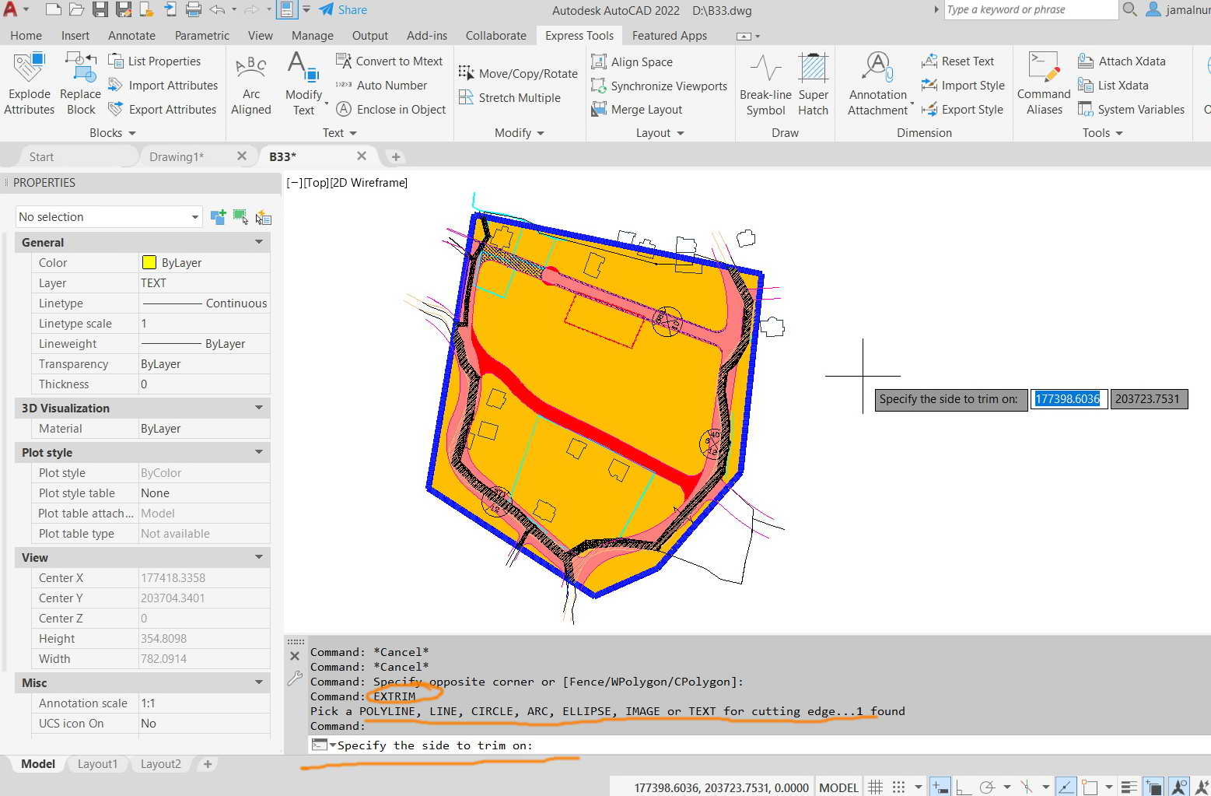
Task: Click the Arc Aligned text tool
Action: (250, 81)
